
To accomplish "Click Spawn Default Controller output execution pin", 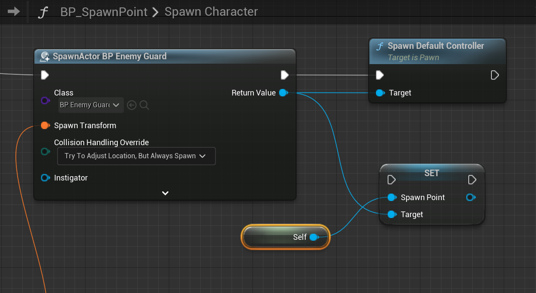I will pos(495,75).
